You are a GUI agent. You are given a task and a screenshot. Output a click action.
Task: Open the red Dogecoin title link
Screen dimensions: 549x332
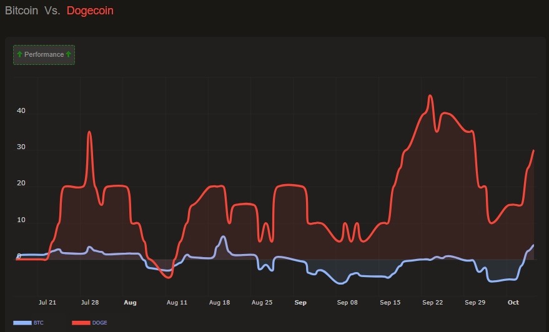coord(90,11)
